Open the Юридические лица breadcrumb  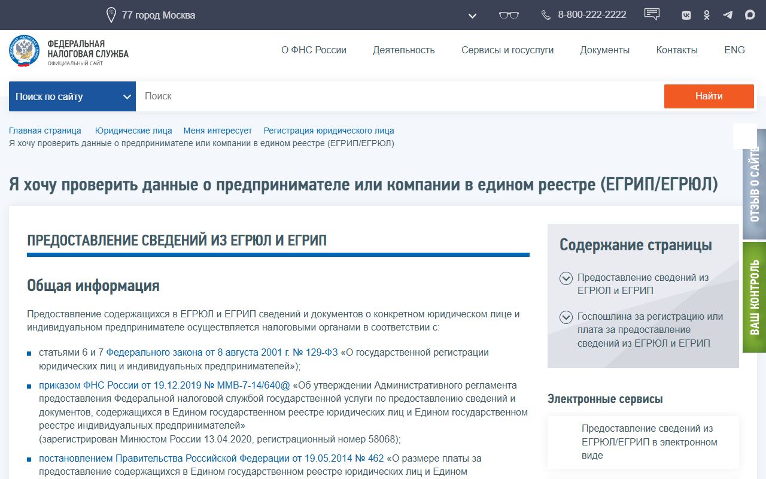tap(133, 131)
